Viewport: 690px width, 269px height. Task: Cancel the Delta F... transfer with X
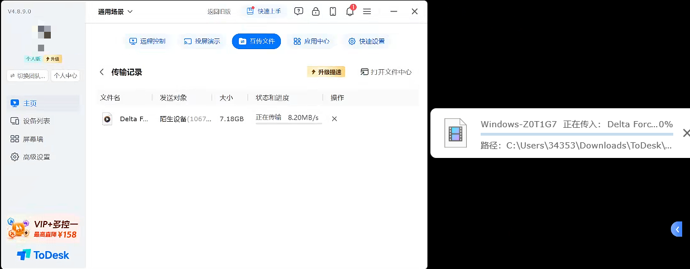(x=334, y=119)
